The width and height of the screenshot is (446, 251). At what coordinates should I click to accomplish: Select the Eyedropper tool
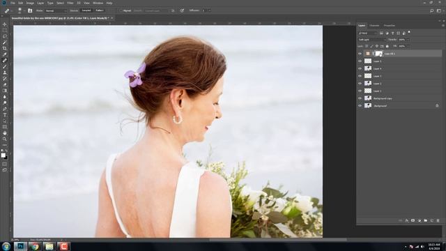click(x=5, y=54)
